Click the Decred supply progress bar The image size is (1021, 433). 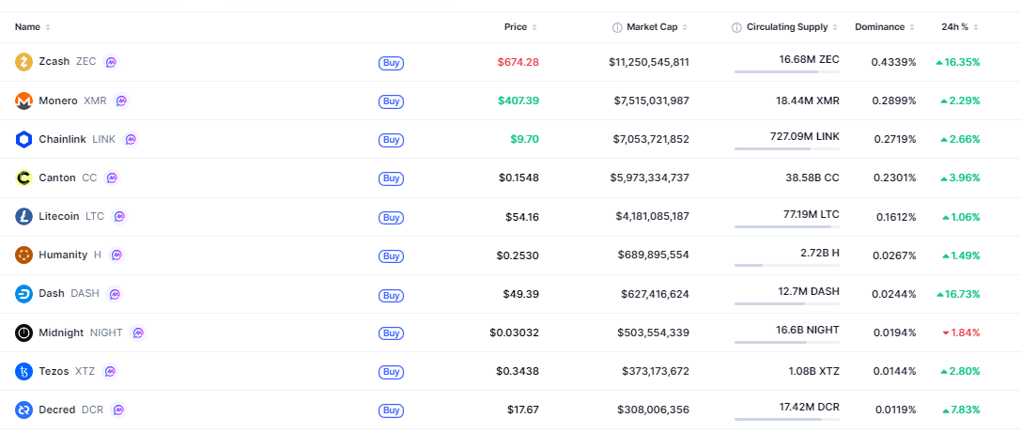click(786, 419)
